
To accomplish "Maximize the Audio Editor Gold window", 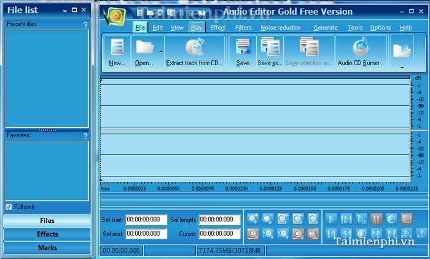I will 412,11.
